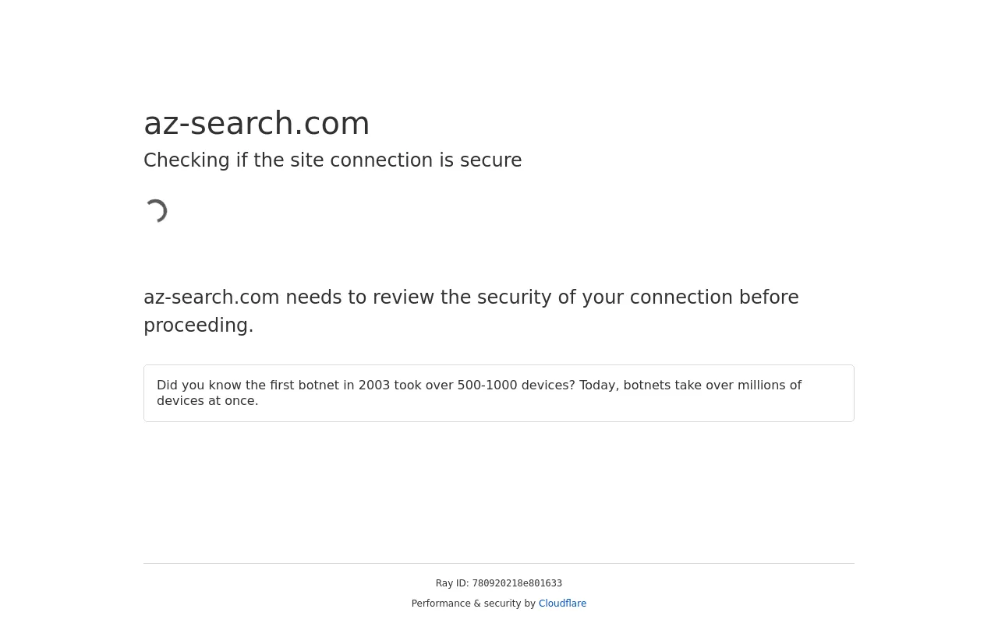Click the 'Checking if the site connection is secure' subheading
Image resolution: width=998 pixels, height=623 pixels.
tap(332, 160)
